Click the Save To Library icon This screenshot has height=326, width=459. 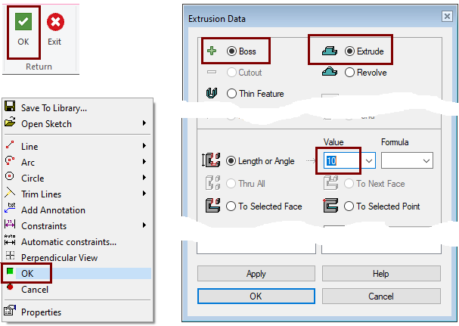10,108
